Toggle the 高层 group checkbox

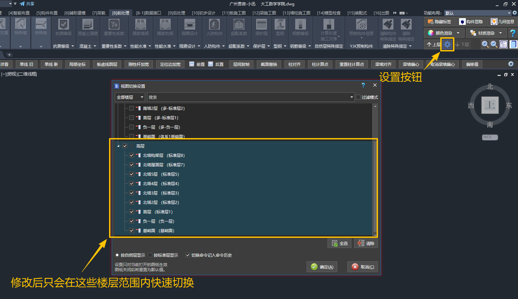point(125,146)
